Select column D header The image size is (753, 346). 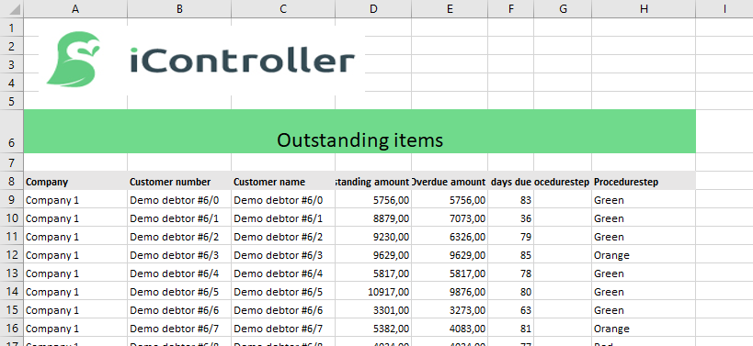373,8
